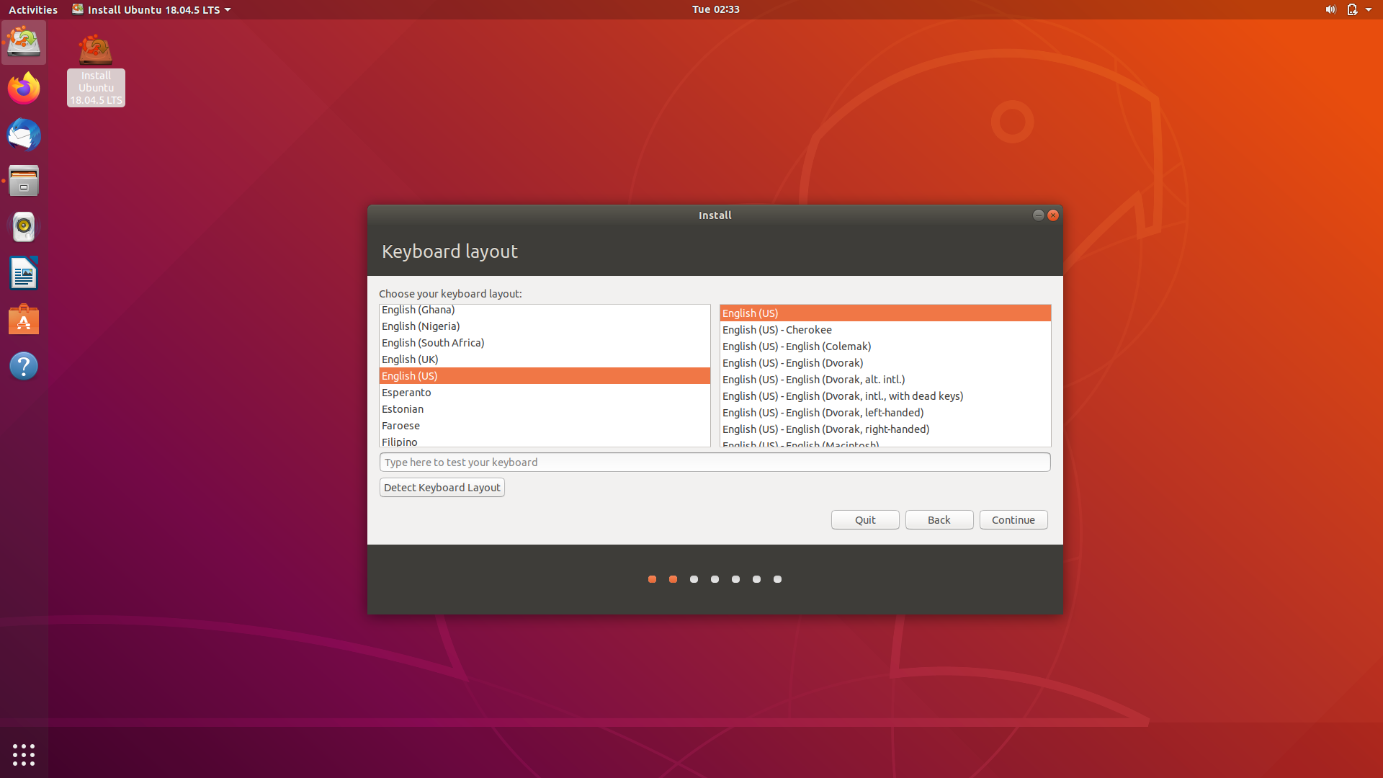This screenshot has height=778, width=1383.
Task: Launch LibreOffice Writer from dock
Action: [24, 274]
